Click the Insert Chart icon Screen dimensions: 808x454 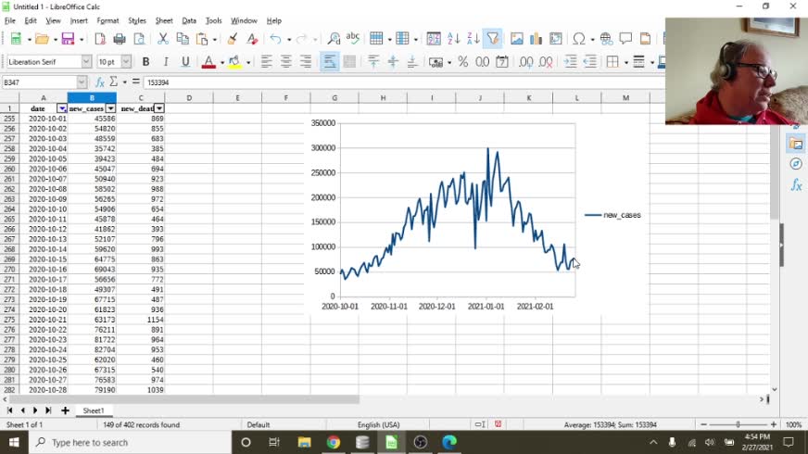536,39
